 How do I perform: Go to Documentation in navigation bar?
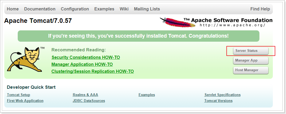(40, 9)
